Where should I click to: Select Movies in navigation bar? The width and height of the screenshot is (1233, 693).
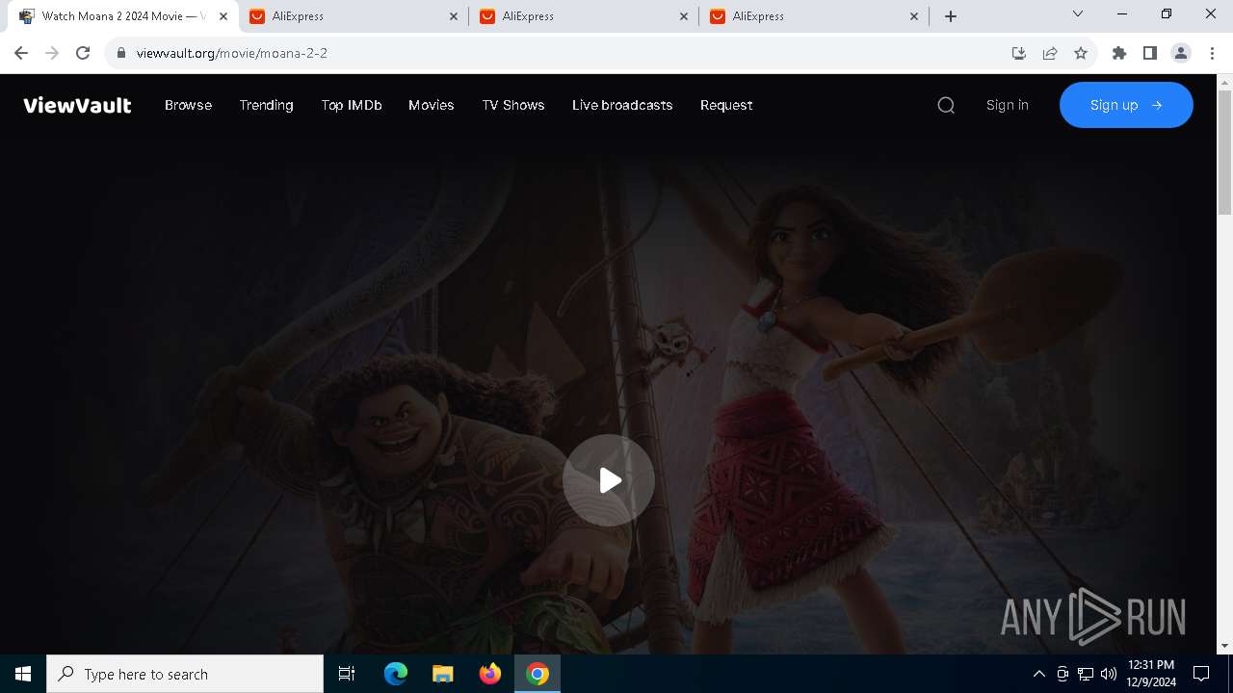(x=431, y=105)
